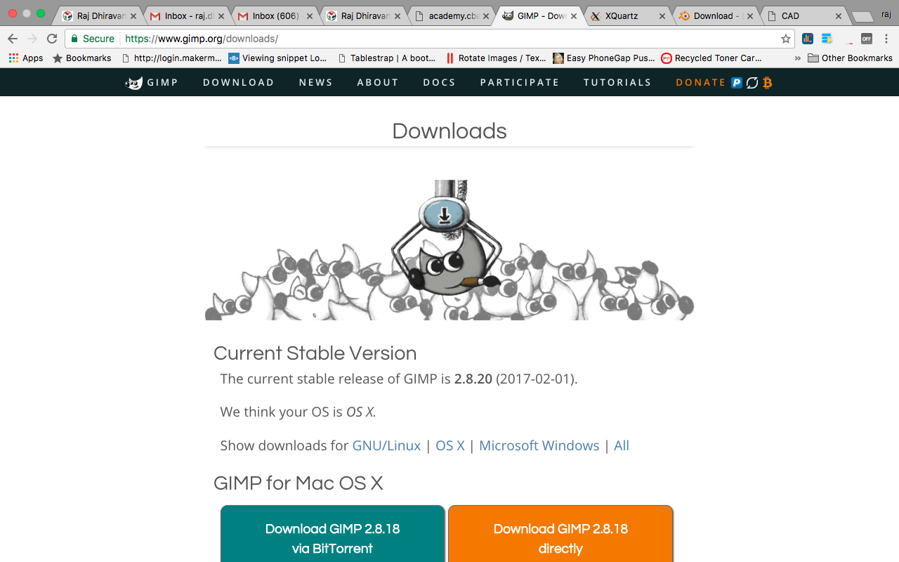899x562 pixels.
Task: Open the bar chart extension icon
Action: [x=808, y=39]
